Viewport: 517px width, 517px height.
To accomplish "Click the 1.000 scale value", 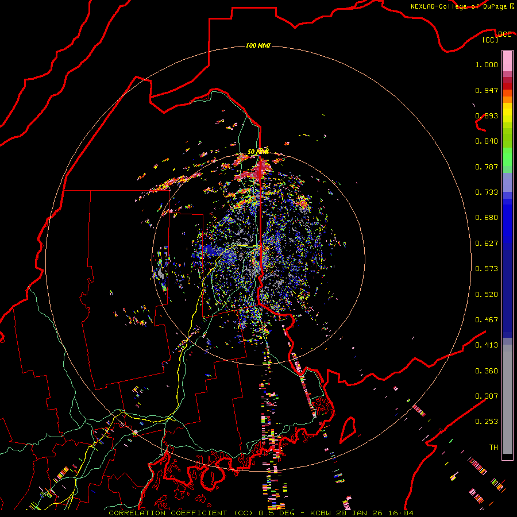I will pos(487,64).
